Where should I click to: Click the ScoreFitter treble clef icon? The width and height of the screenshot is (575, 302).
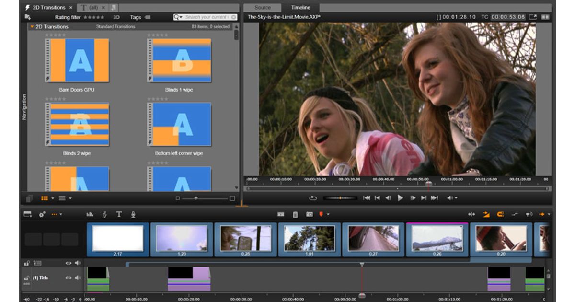tap(104, 214)
